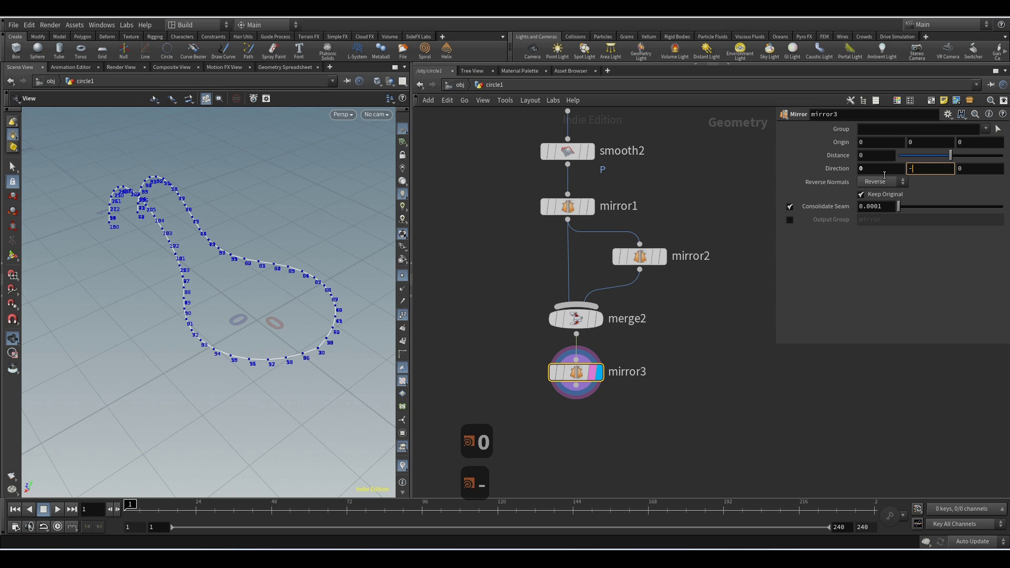This screenshot has height=568, width=1010.
Task: Toggle the Consolidate Seam parameter checkbox
Action: [791, 206]
